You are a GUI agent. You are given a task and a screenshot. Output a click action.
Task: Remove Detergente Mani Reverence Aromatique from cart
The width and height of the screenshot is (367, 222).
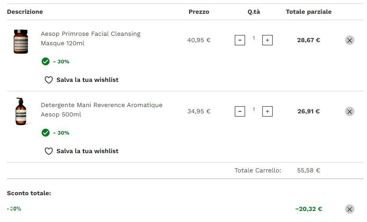coord(349,111)
